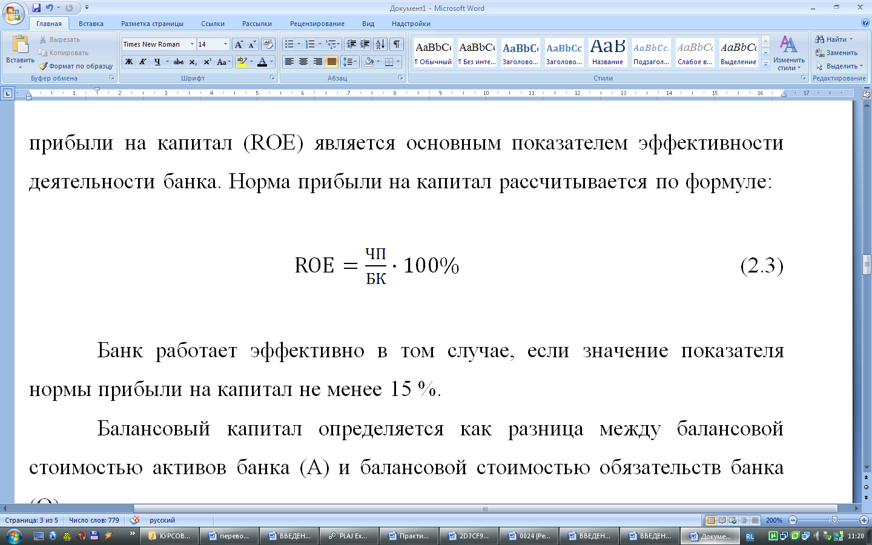Viewport: 872px width, 545px height.
Task: Toggle underline formatting (Ч)
Action: click(x=157, y=62)
